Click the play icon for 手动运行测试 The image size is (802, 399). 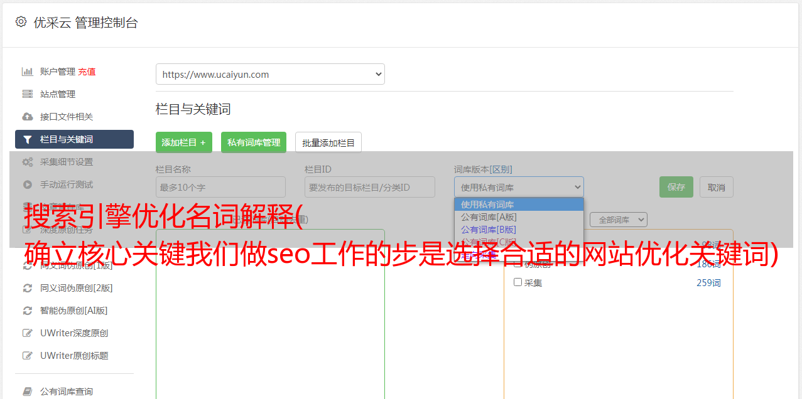(x=27, y=184)
